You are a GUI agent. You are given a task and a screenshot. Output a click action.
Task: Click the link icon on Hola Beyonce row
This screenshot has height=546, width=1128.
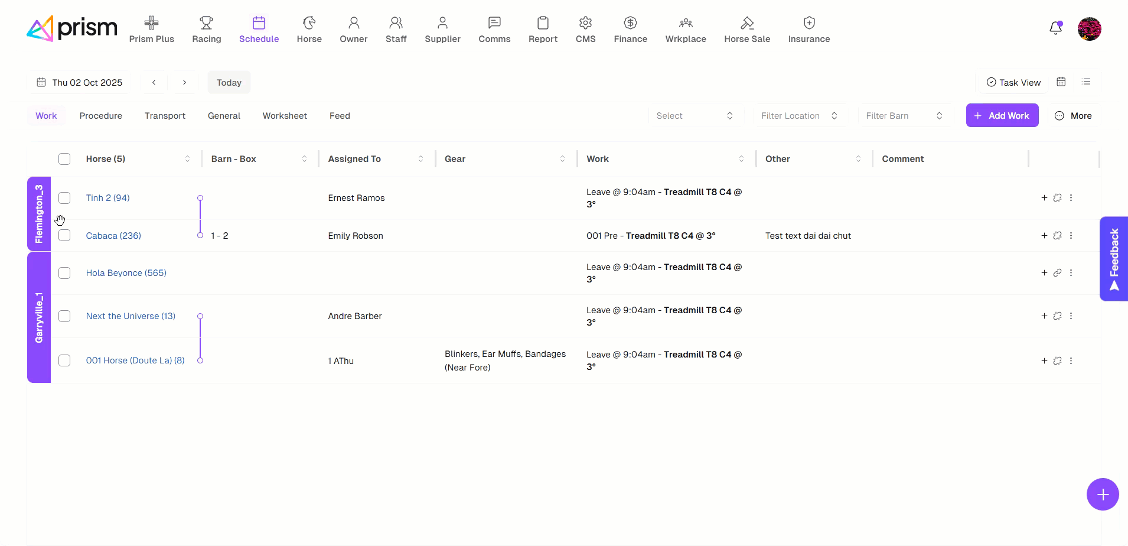1057,273
